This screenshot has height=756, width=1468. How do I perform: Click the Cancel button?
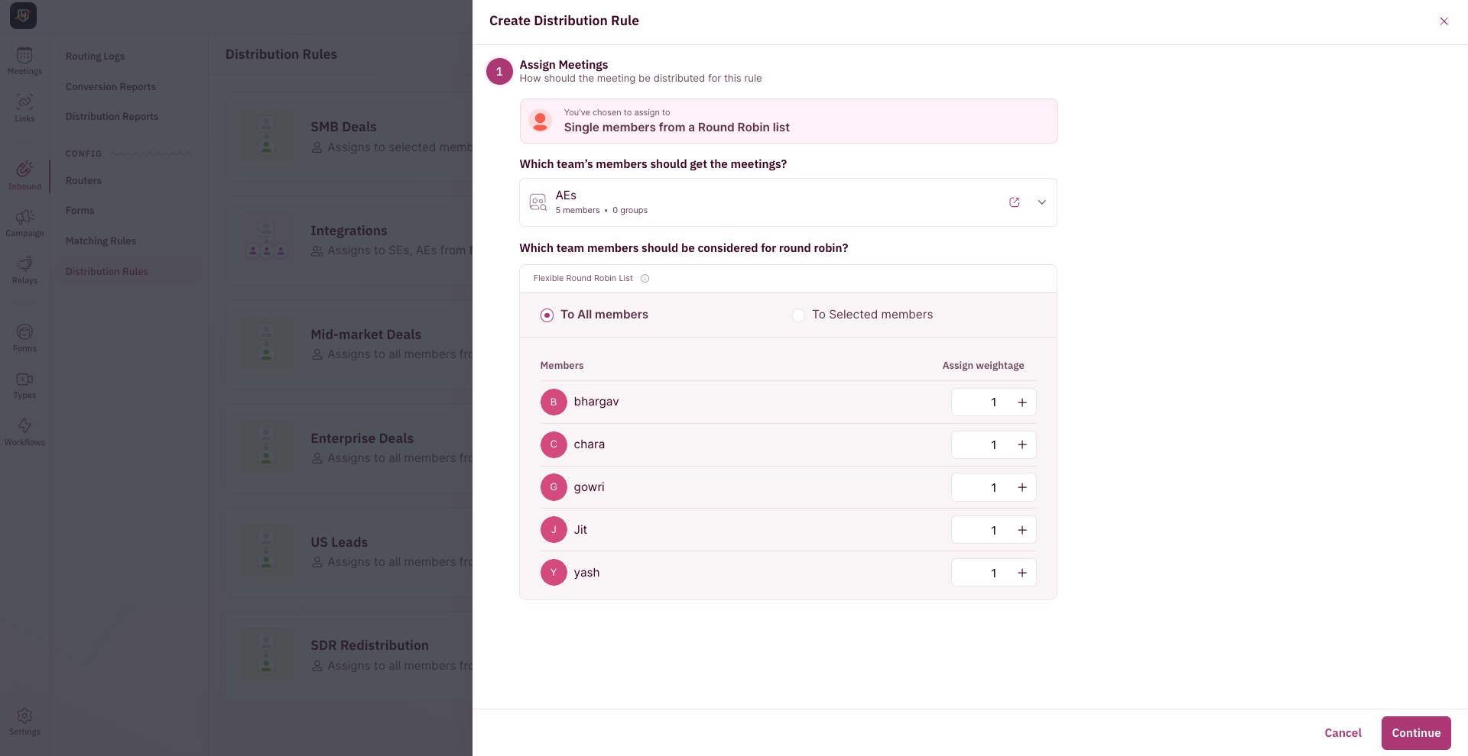1343,733
